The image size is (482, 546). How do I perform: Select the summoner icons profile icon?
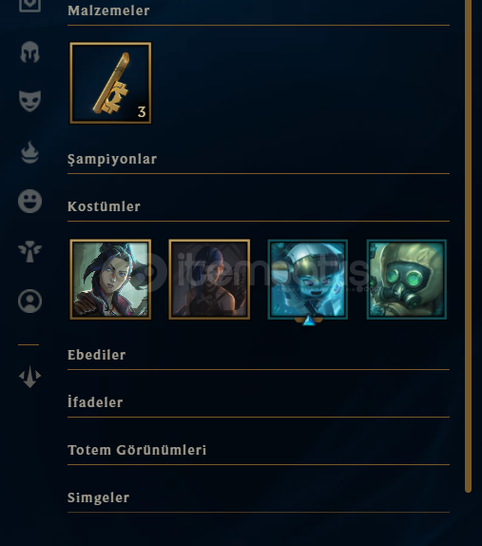29,301
